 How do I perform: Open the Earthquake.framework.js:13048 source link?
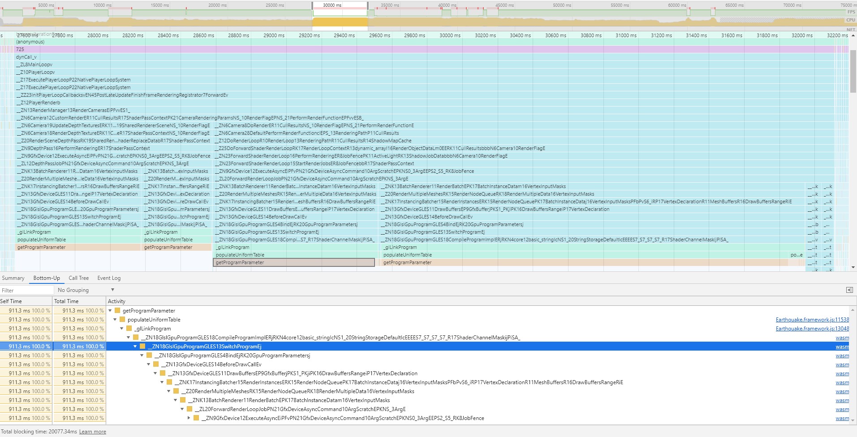tap(812, 329)
